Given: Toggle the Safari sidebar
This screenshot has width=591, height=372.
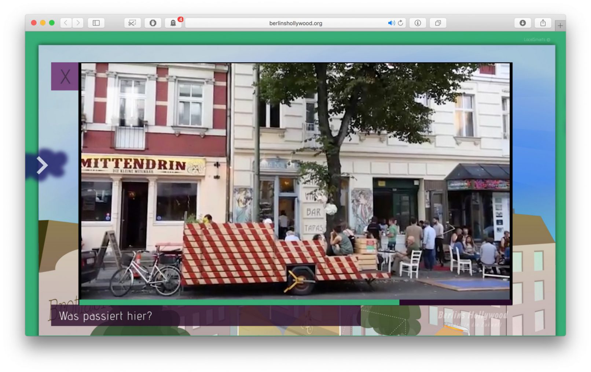Looking at the screenshot, I should click(96, 23).
